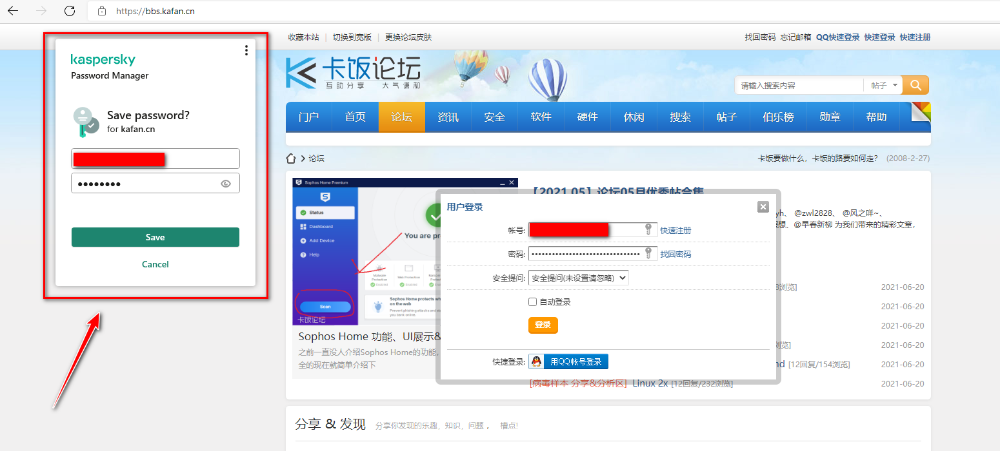Click 切换到宽版 link

click(352, 37)
